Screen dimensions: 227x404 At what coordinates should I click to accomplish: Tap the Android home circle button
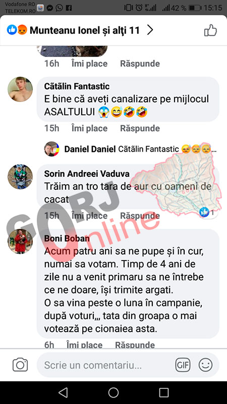(x=113, y=392)
